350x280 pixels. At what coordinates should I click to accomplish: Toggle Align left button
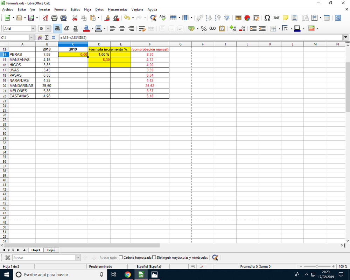113,28
